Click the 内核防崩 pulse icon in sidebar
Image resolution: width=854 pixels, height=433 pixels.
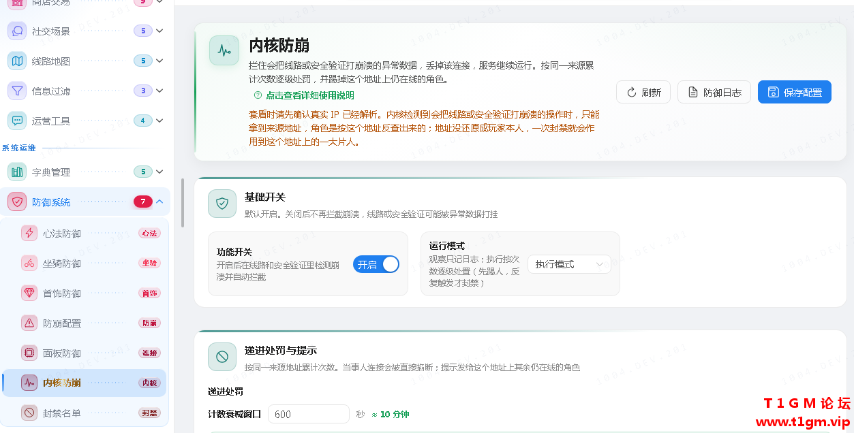pyautogui.click(x=29, y=383)
